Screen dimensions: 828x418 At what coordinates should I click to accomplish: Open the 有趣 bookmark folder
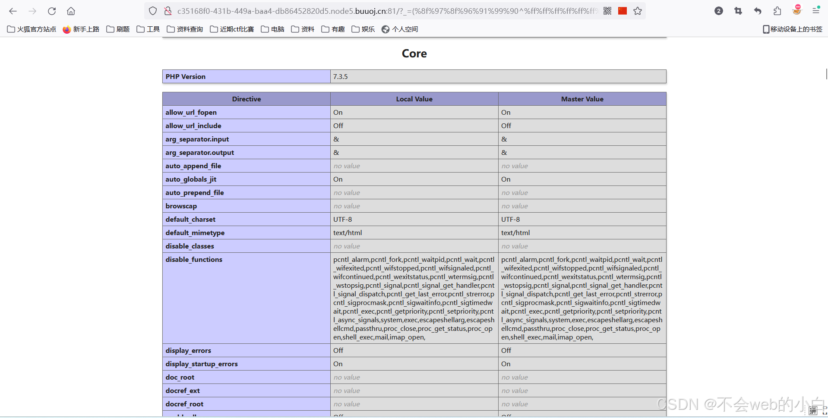click(333, 29)
